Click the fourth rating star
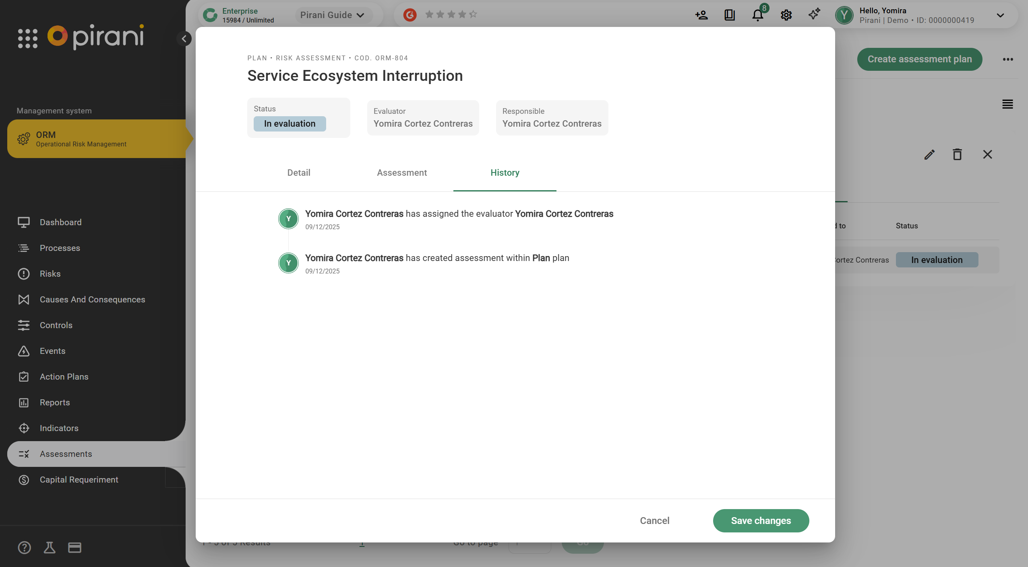The width and height of the screenshot is (1028, 567). 462,14
